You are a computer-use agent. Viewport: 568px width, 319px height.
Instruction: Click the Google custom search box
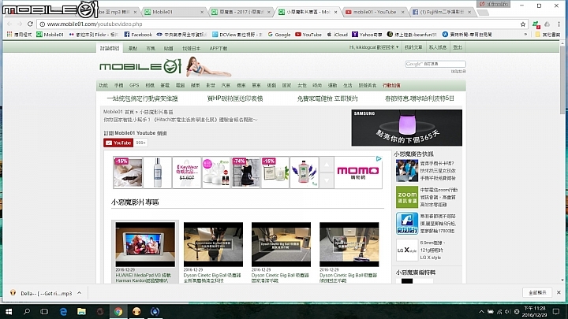[x=435, y=64]
